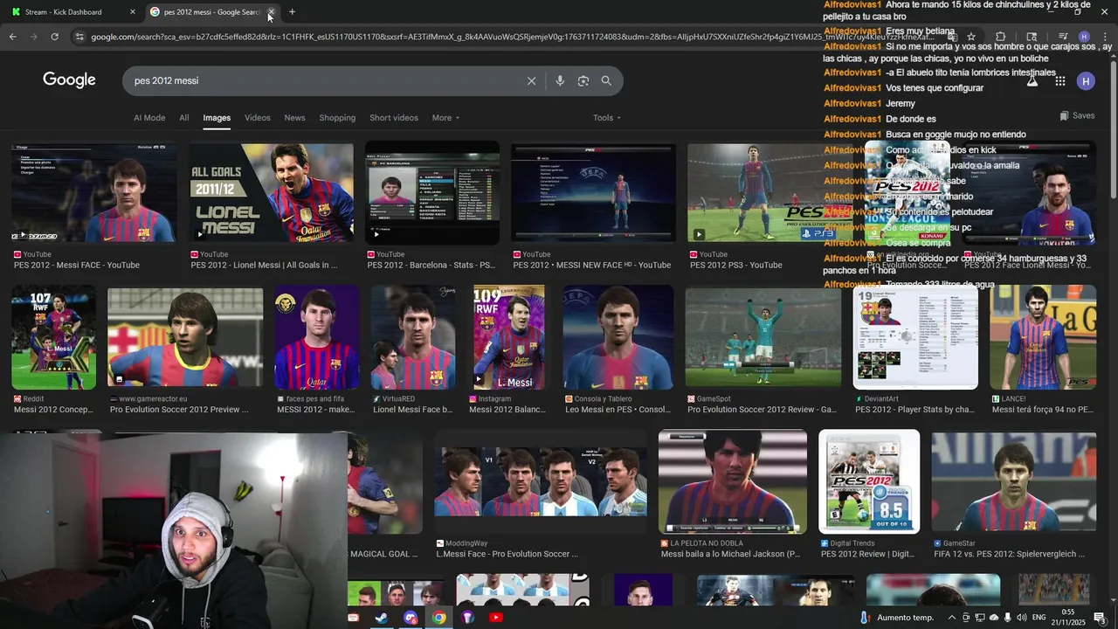This screenshot has width=1118, height=629.
Task: Reload the page in Chrome
Action: (54, 37)
